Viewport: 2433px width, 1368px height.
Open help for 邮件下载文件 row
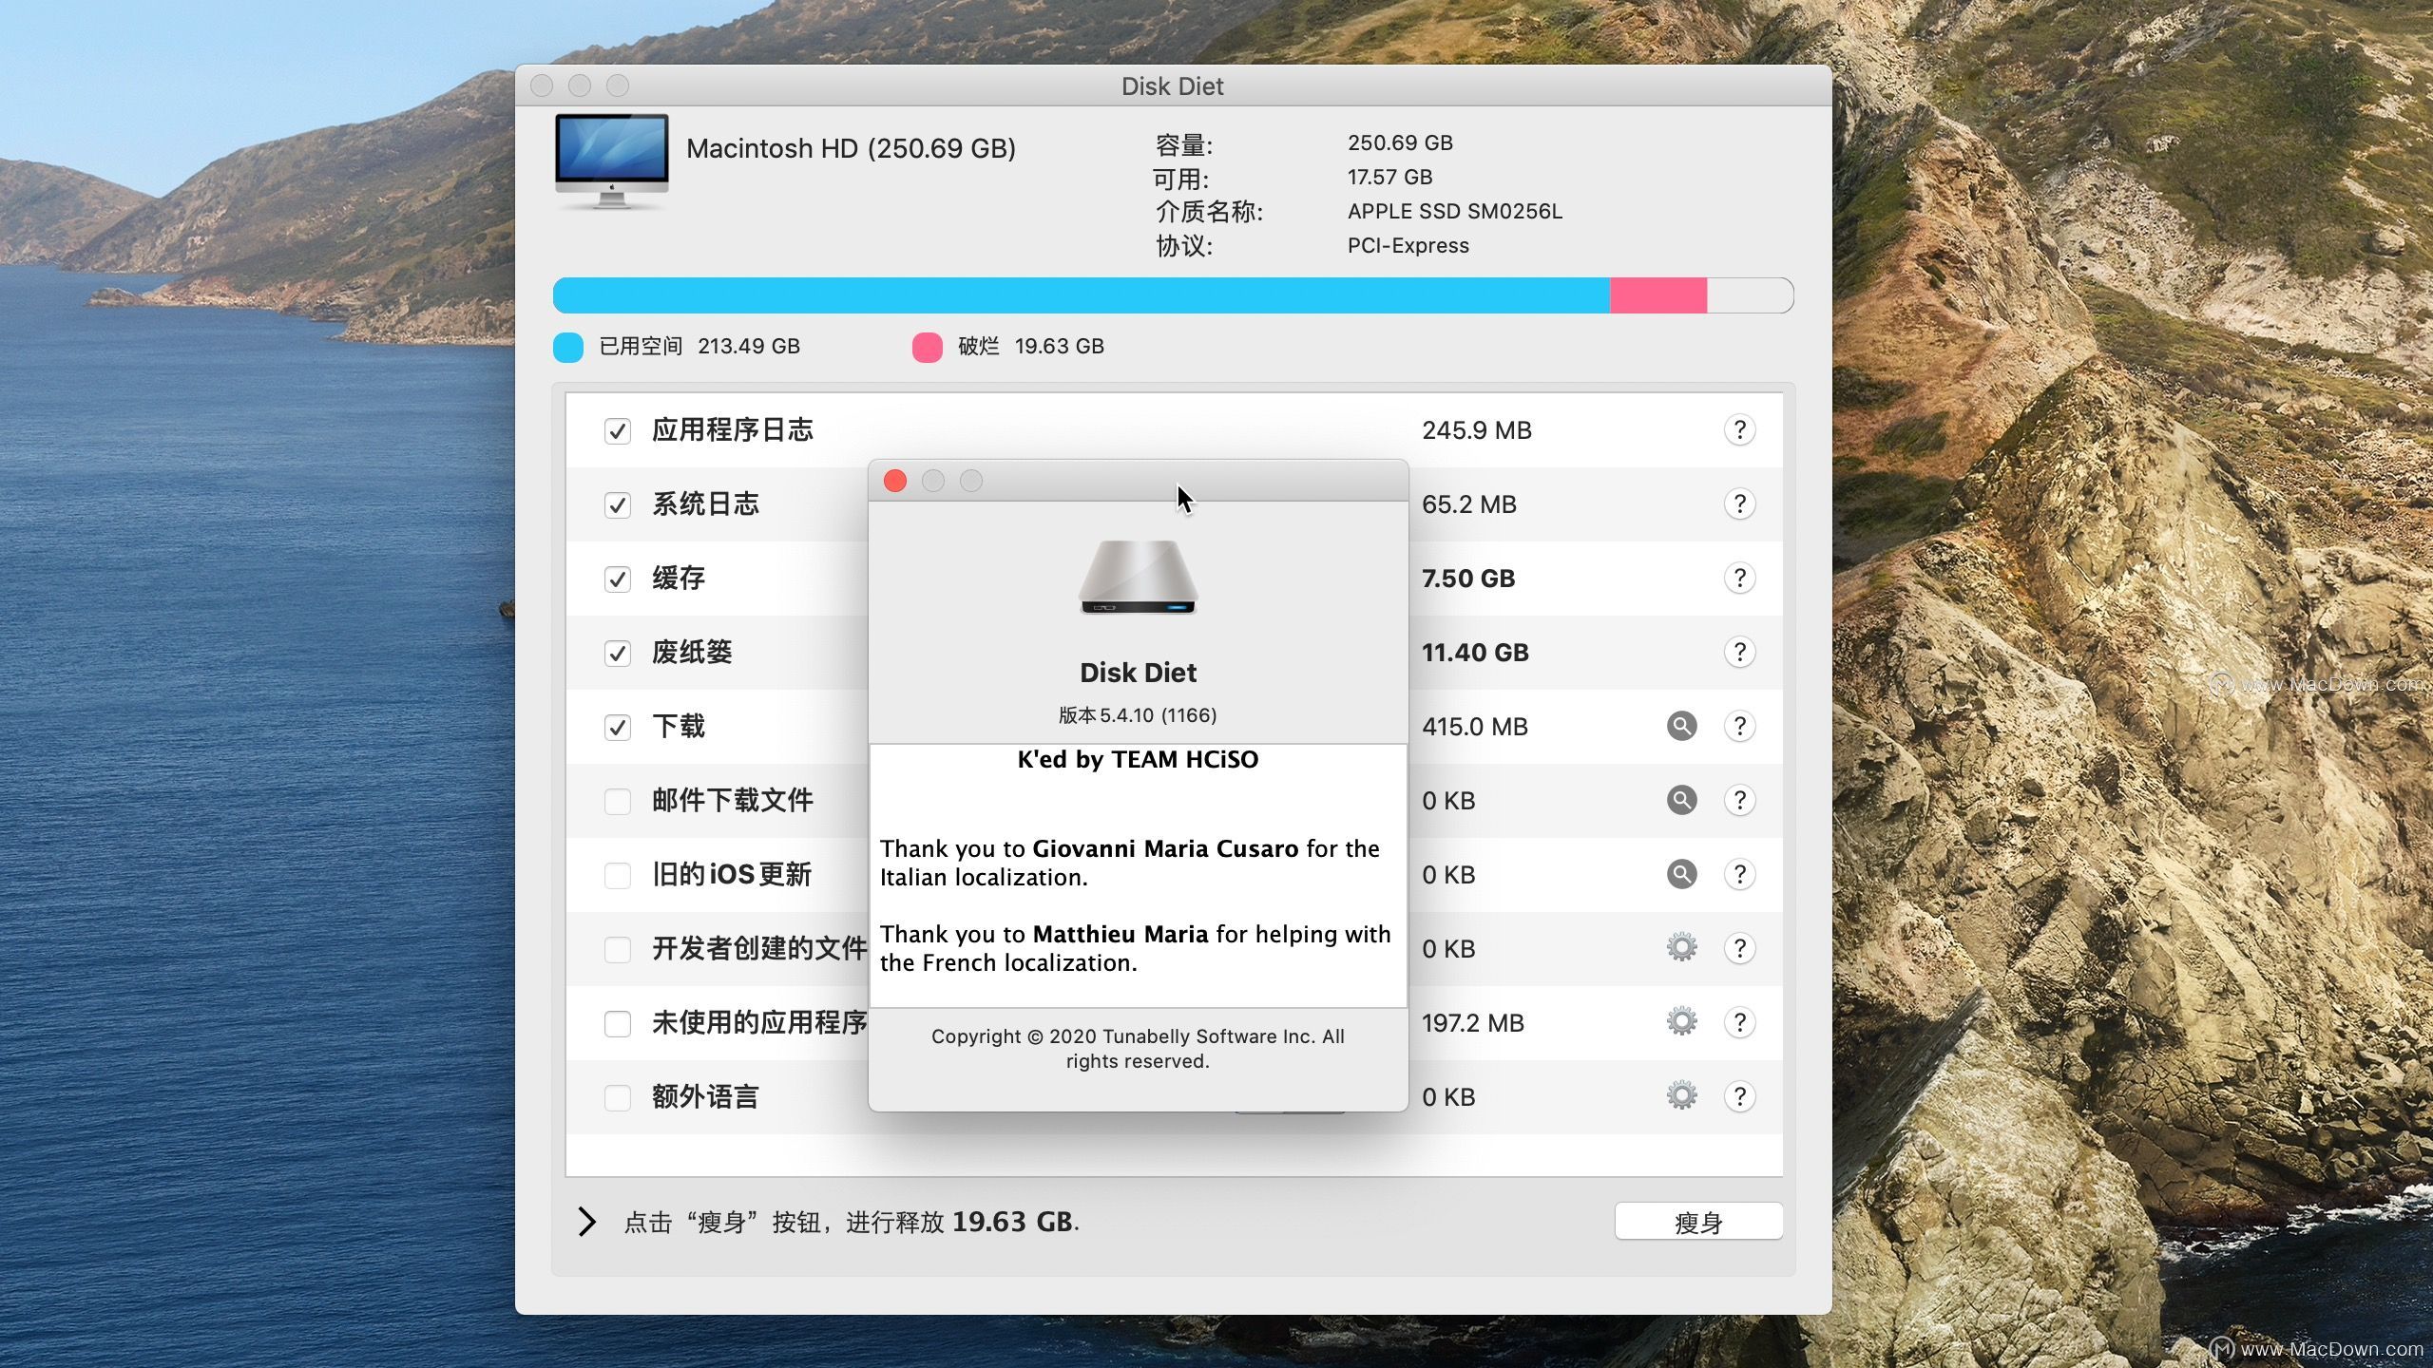(1739, 801)
